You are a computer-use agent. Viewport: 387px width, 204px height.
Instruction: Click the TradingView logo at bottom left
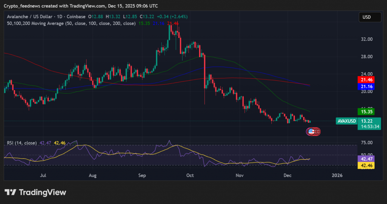click(35, 192)
